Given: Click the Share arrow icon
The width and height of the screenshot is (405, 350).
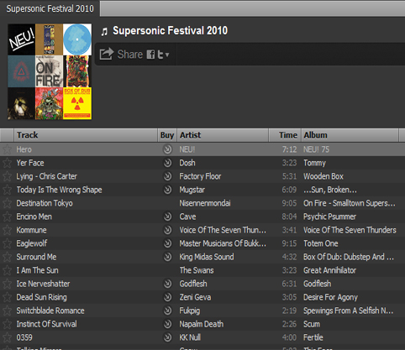Looking at the screenshot, I should point(107,54).
